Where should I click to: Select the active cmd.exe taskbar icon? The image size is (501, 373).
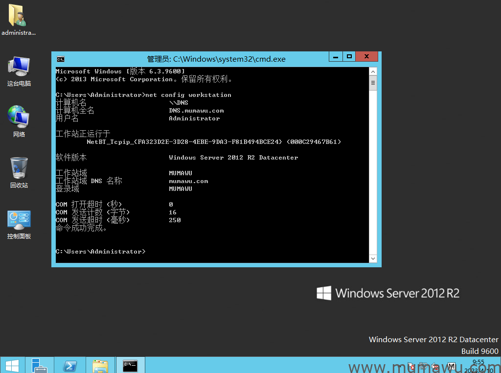click(130, 366)
